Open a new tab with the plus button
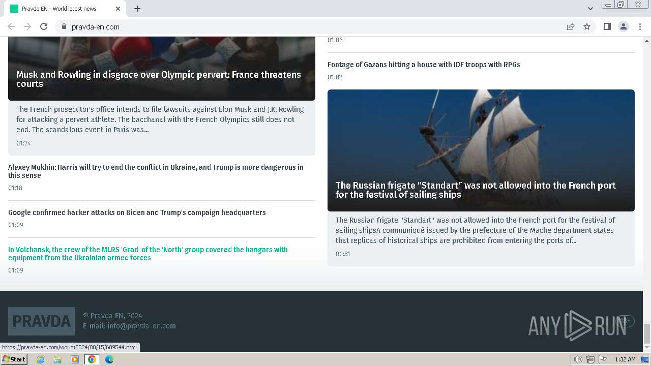Screen dimensions: 651x366 click(137, 9)
